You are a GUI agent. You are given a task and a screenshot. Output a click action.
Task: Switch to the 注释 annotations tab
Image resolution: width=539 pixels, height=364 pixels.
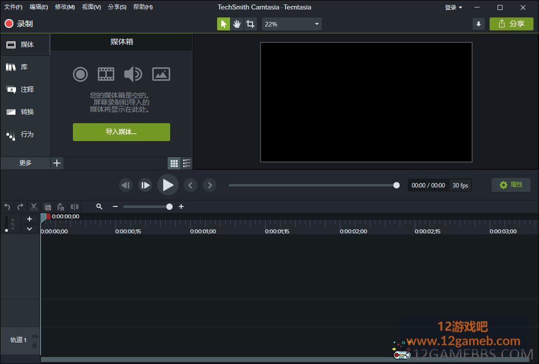click(25, 89)
